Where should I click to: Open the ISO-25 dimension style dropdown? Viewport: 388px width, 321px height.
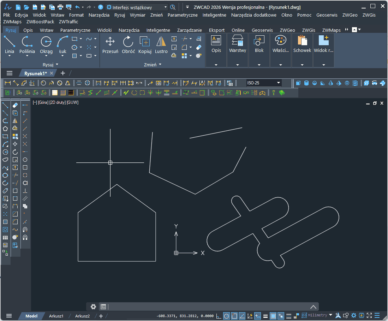(x=279, y=83)
